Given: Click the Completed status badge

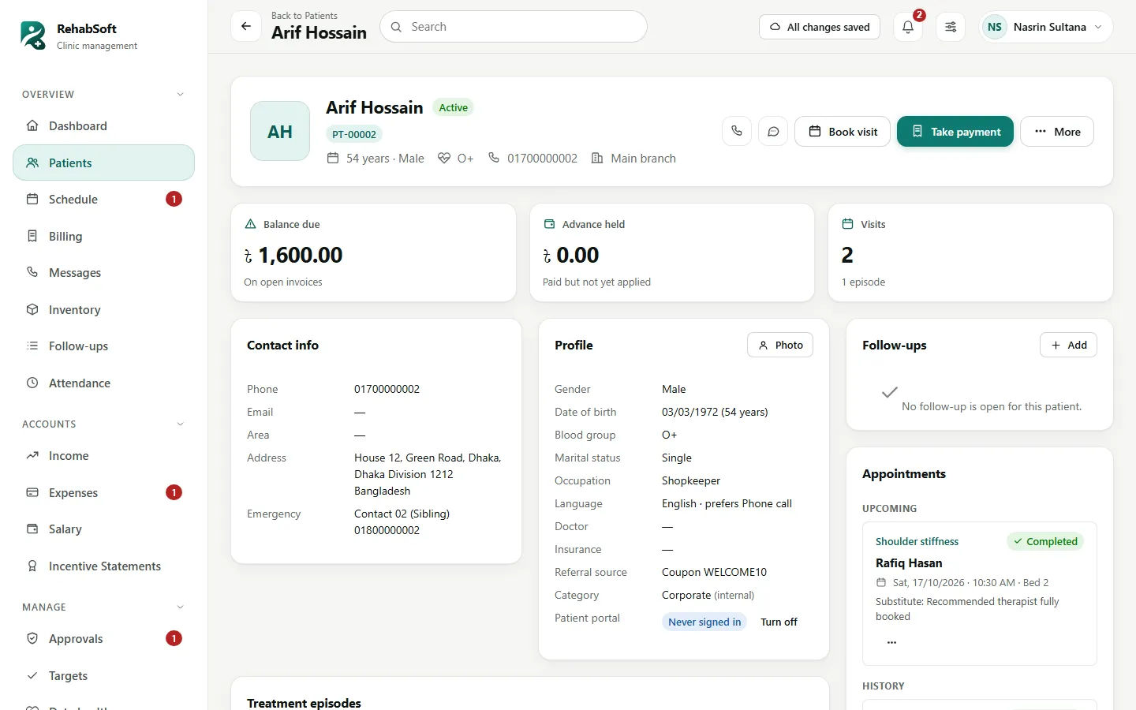Looking at the screenshot, I should (x=1045, y=541).
